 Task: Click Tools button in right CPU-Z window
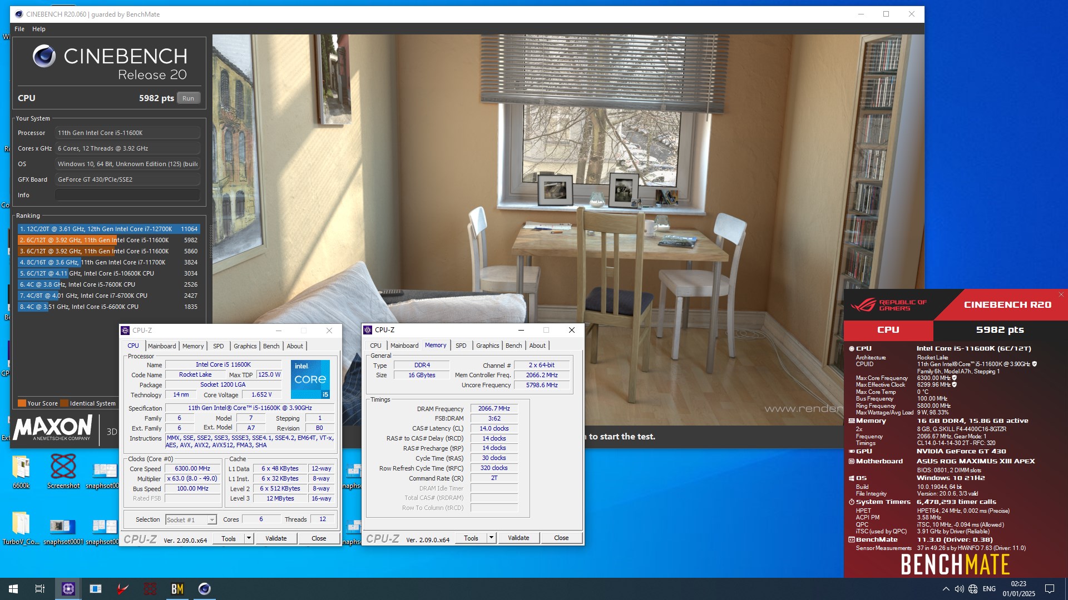point(471,538)
